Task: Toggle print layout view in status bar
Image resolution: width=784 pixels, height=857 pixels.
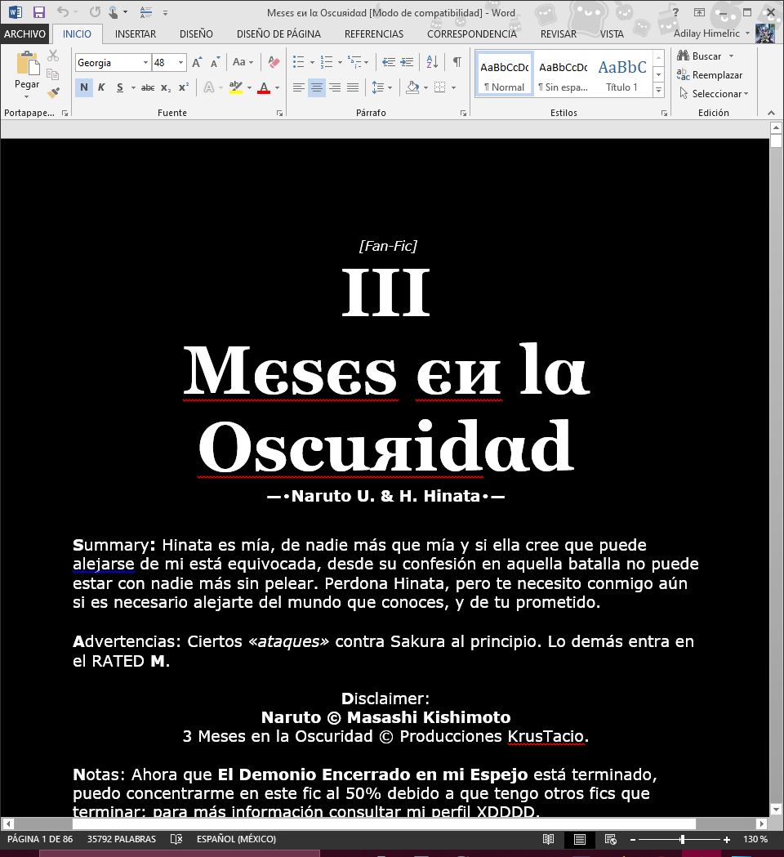Action: pyautogui.click(x=580, y=839)
